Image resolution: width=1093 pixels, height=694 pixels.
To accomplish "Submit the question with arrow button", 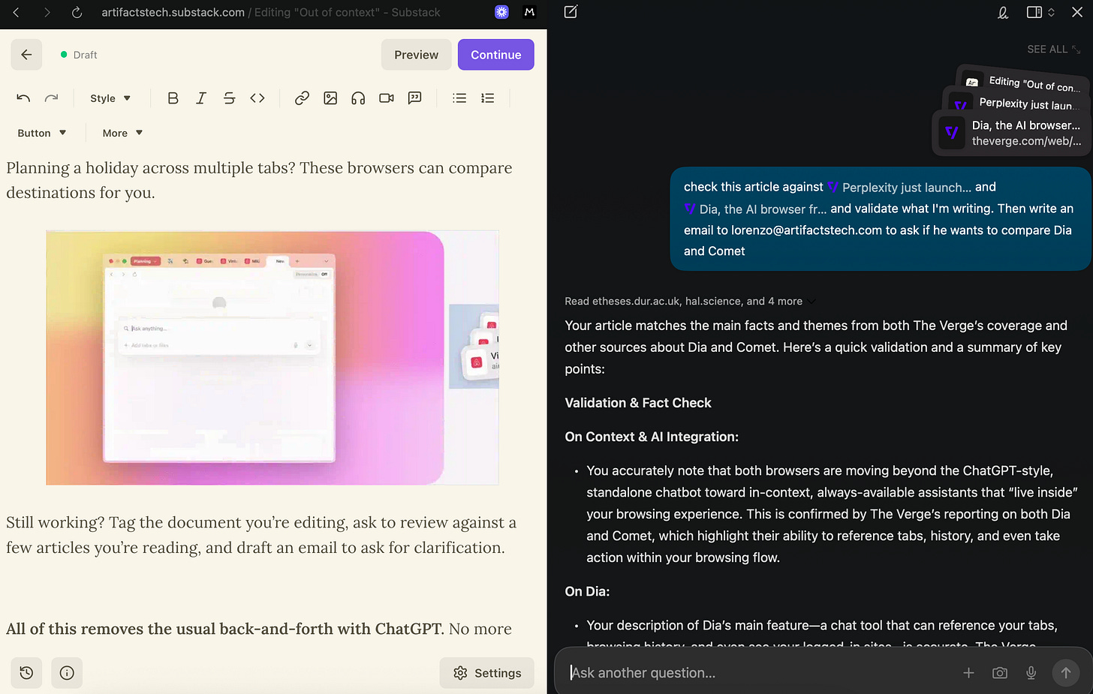I will pyautogui.click(x=1066, y=673).
